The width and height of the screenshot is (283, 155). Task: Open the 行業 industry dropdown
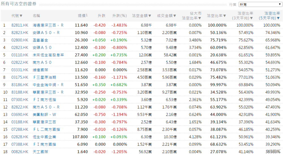tap(260, 5)
